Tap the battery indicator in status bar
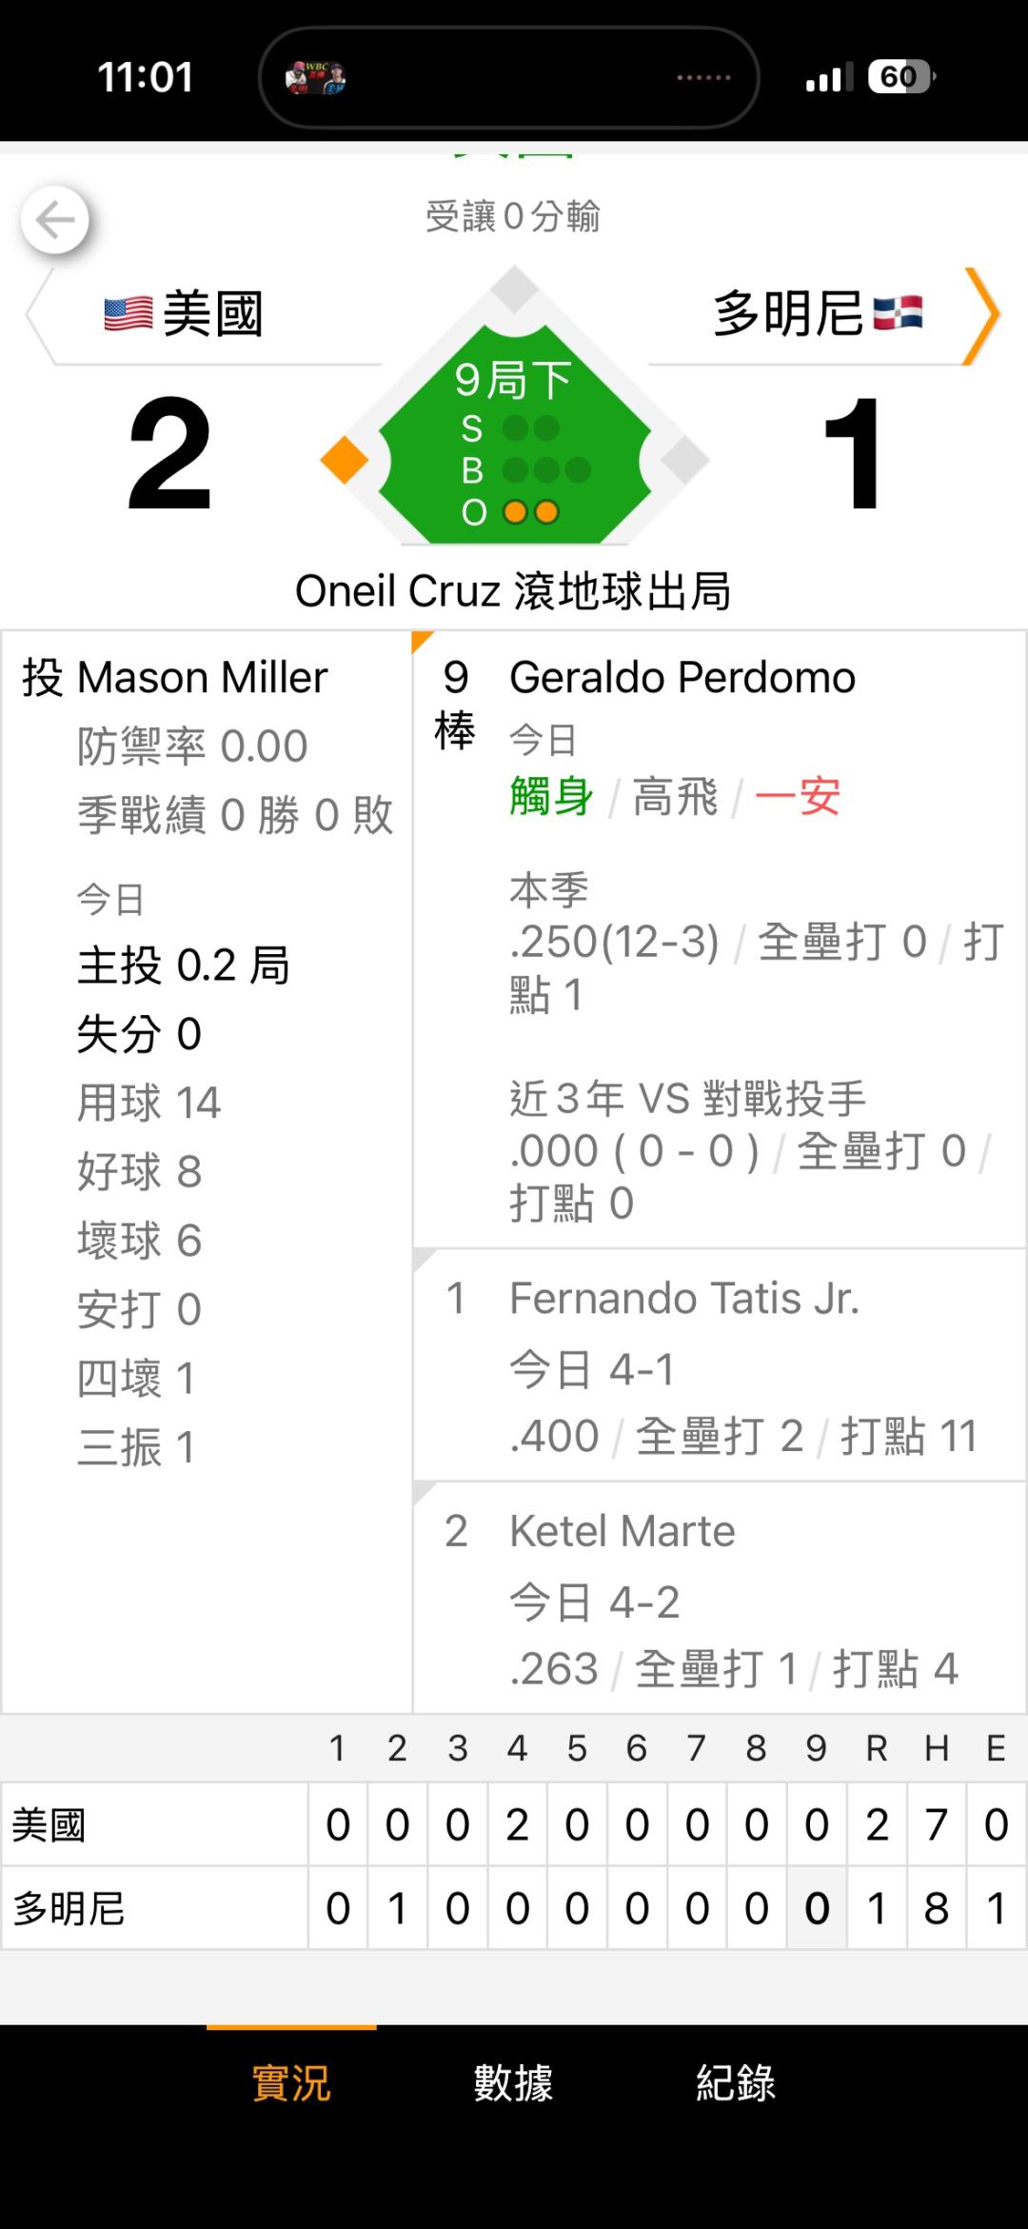 [899, 76]
